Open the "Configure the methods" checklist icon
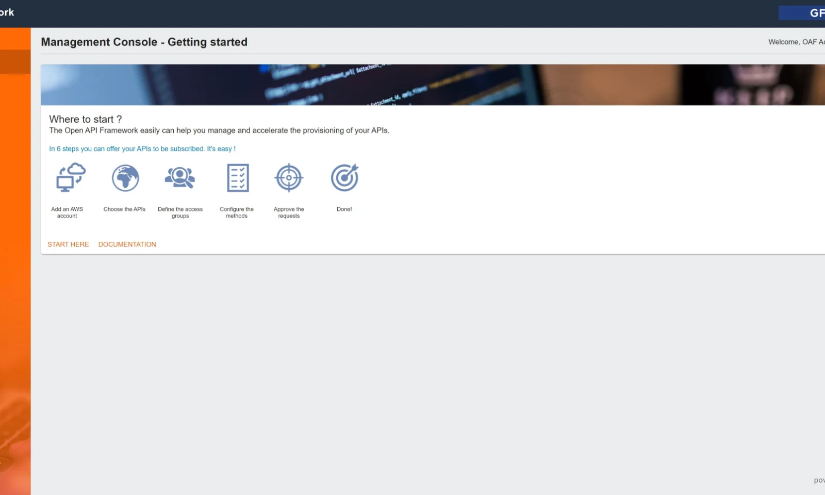Screen dimensions: 825x495 (x=238, y=177)
